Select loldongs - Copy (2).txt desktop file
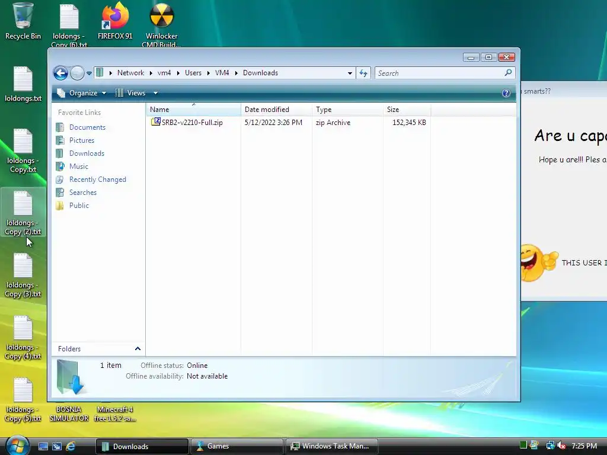Image resolution: width=607 pixels, height=455 pixels. [x=23, y=213]
